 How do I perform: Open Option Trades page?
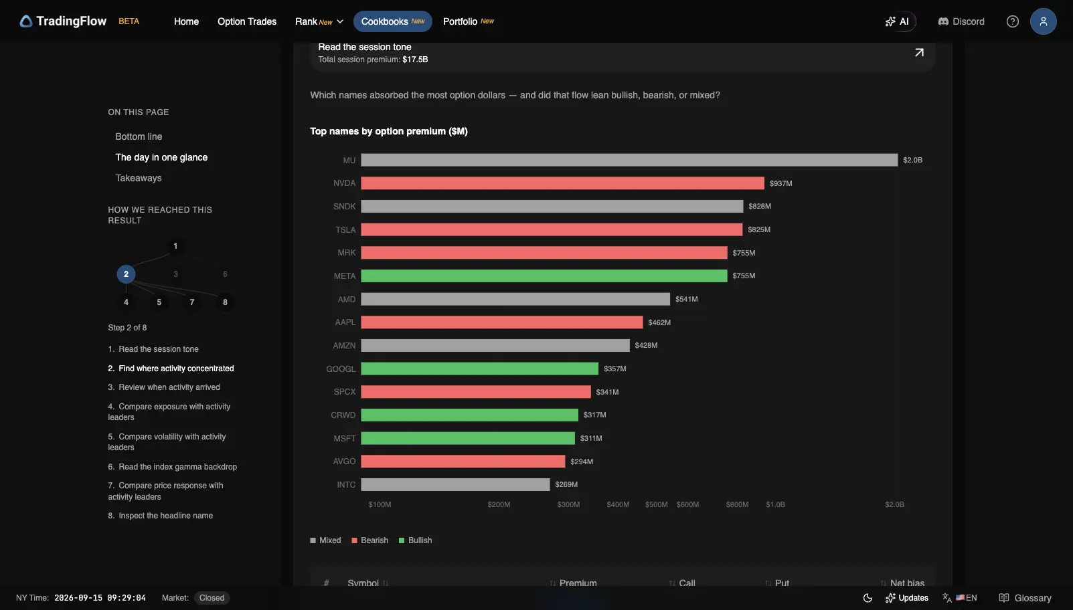[x=247, y=21]
